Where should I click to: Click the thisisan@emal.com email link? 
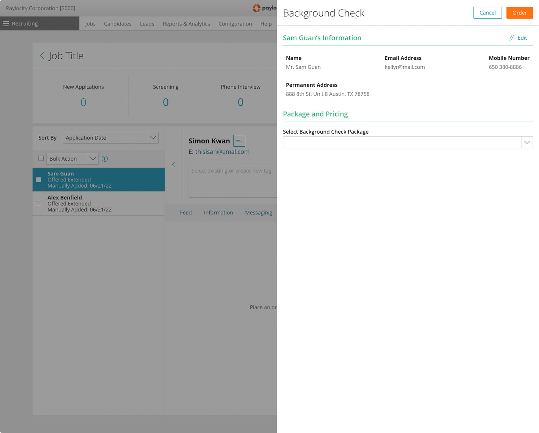tap(222, 152)
